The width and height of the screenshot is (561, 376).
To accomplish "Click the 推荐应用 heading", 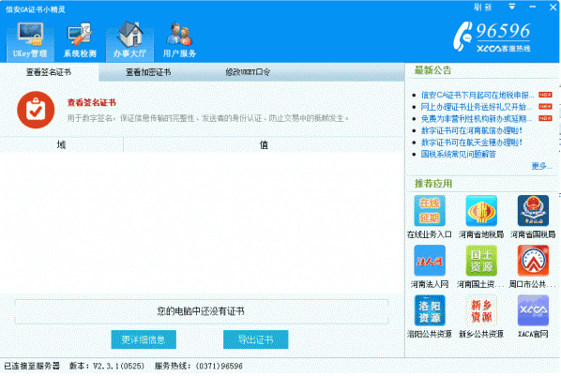I will [433, 184].
